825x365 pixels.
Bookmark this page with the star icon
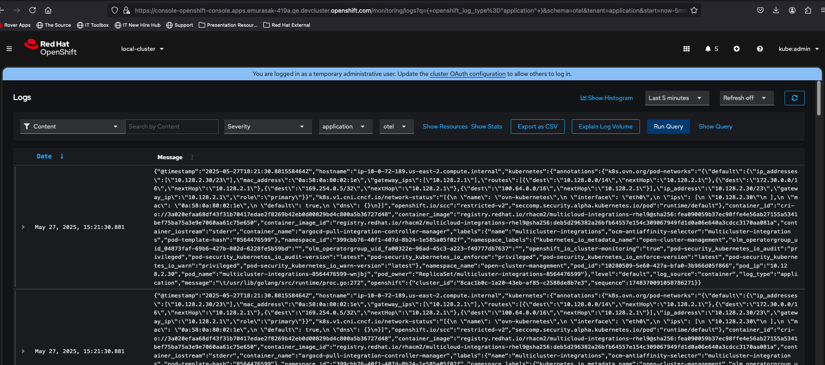(694, 10)
